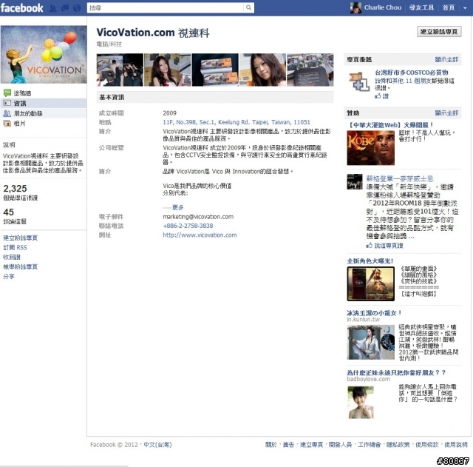Show all sponsored ads link

(446, 113)
